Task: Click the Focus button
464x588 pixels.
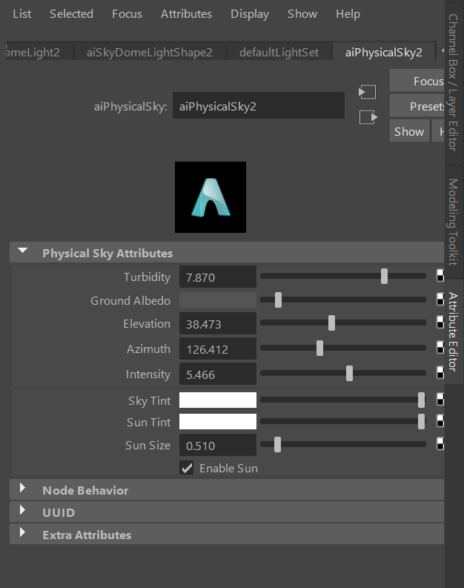Action: tap(417, 81)
